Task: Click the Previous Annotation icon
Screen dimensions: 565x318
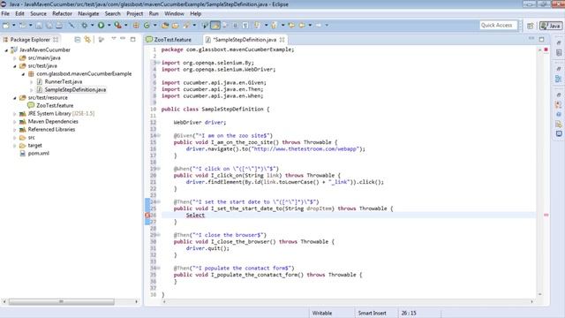Action: pos(275,26)
